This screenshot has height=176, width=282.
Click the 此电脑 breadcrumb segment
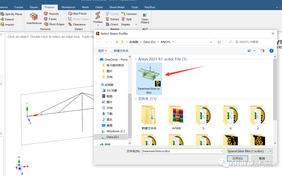coord(134,42)
